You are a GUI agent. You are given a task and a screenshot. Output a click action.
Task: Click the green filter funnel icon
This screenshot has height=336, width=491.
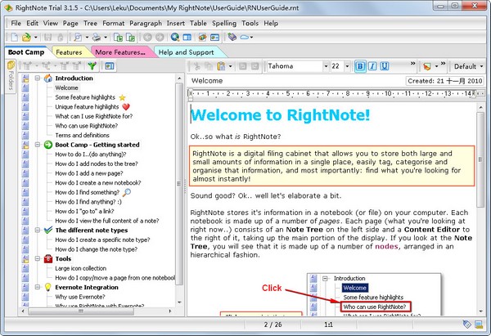[x=92, y=65]
